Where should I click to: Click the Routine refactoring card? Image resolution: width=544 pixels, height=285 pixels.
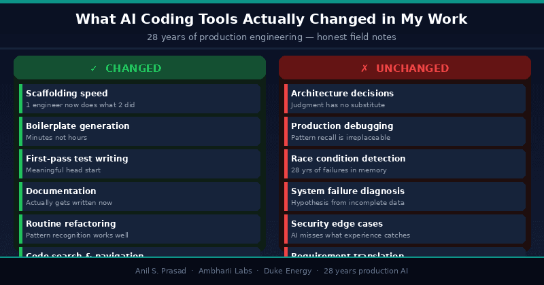click(140, 229)
